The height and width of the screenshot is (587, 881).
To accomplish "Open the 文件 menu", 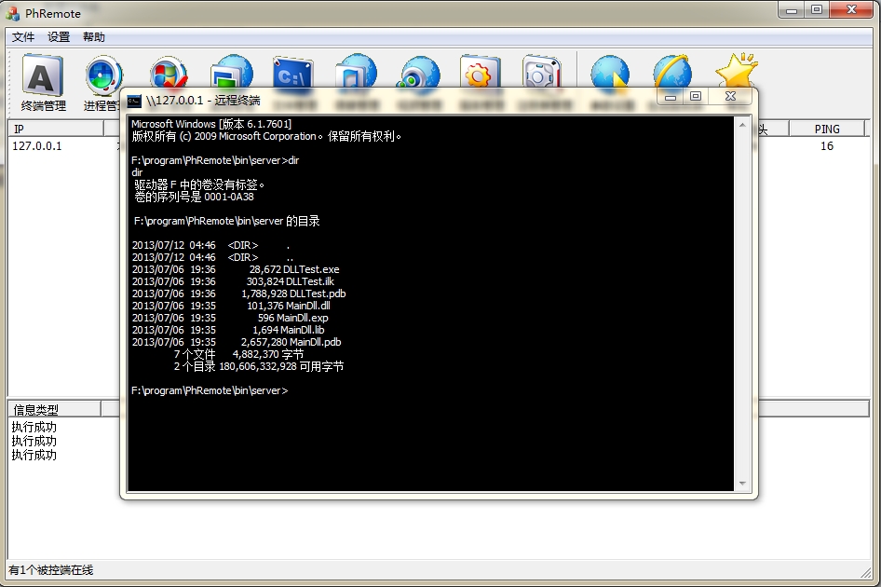I will pyautogui.click(x=23, y=37).
